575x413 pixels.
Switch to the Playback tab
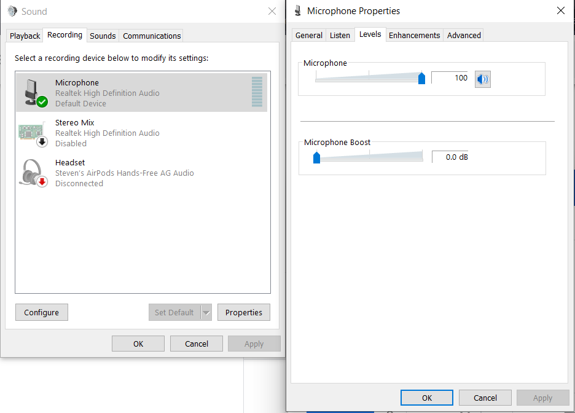click(24, 36)
